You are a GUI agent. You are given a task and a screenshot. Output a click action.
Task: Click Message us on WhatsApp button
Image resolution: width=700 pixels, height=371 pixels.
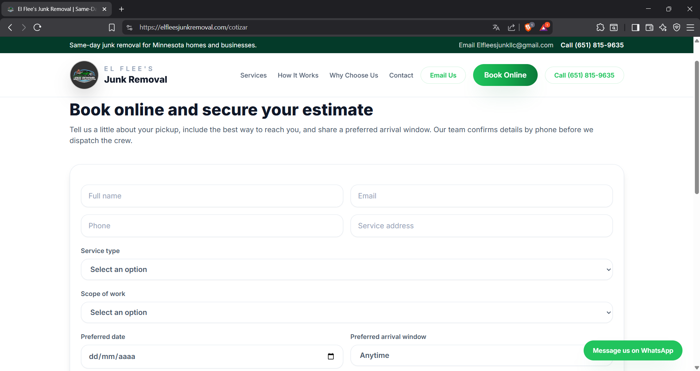point(633,351)
